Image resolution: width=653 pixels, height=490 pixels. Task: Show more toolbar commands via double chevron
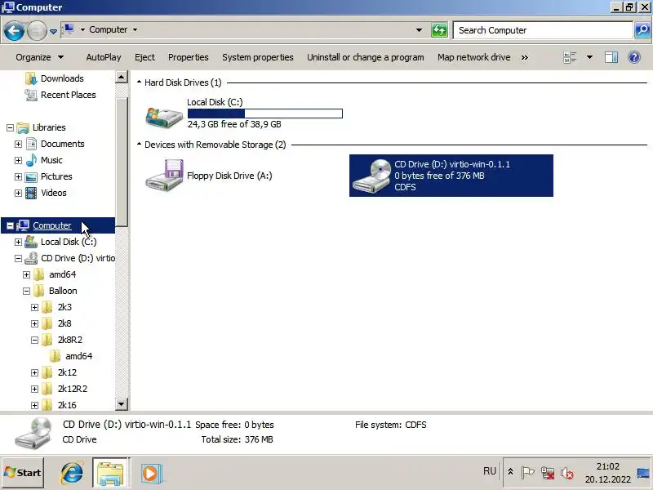click(524, 57)
